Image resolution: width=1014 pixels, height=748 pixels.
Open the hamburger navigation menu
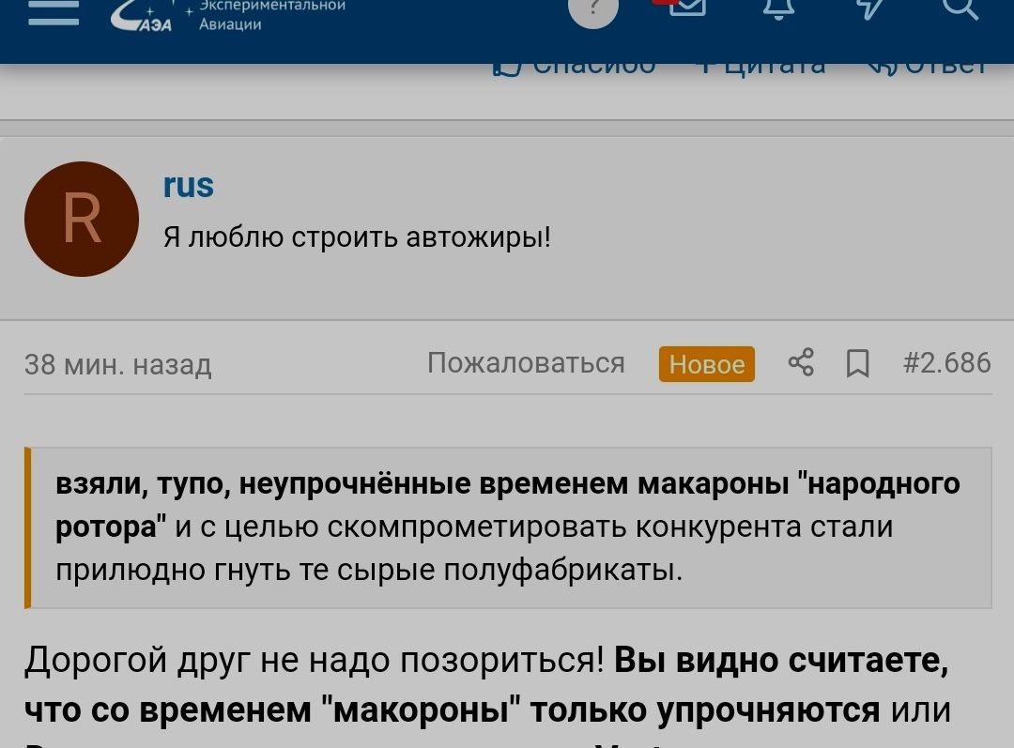54,13
